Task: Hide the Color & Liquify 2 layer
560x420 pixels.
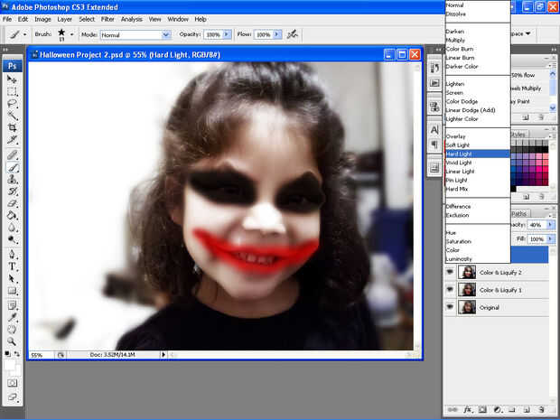Action: point(450,272)
